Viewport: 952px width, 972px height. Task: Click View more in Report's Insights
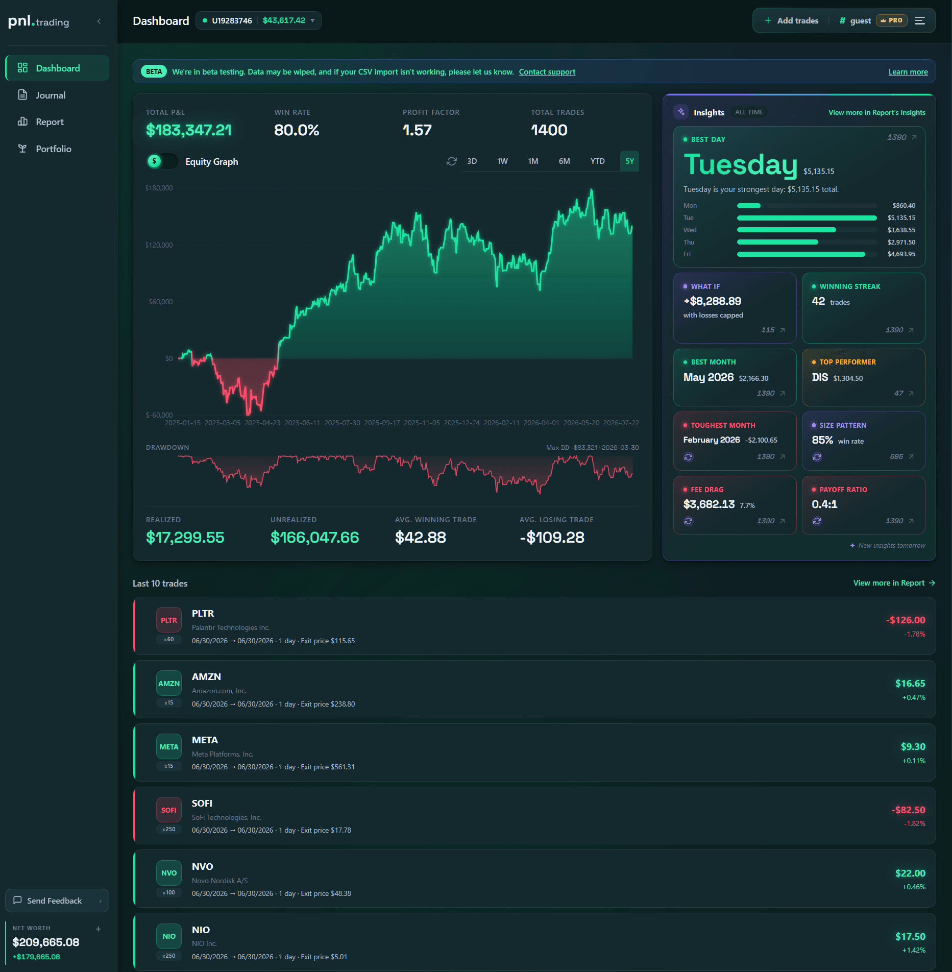click(x=876, y=112)
